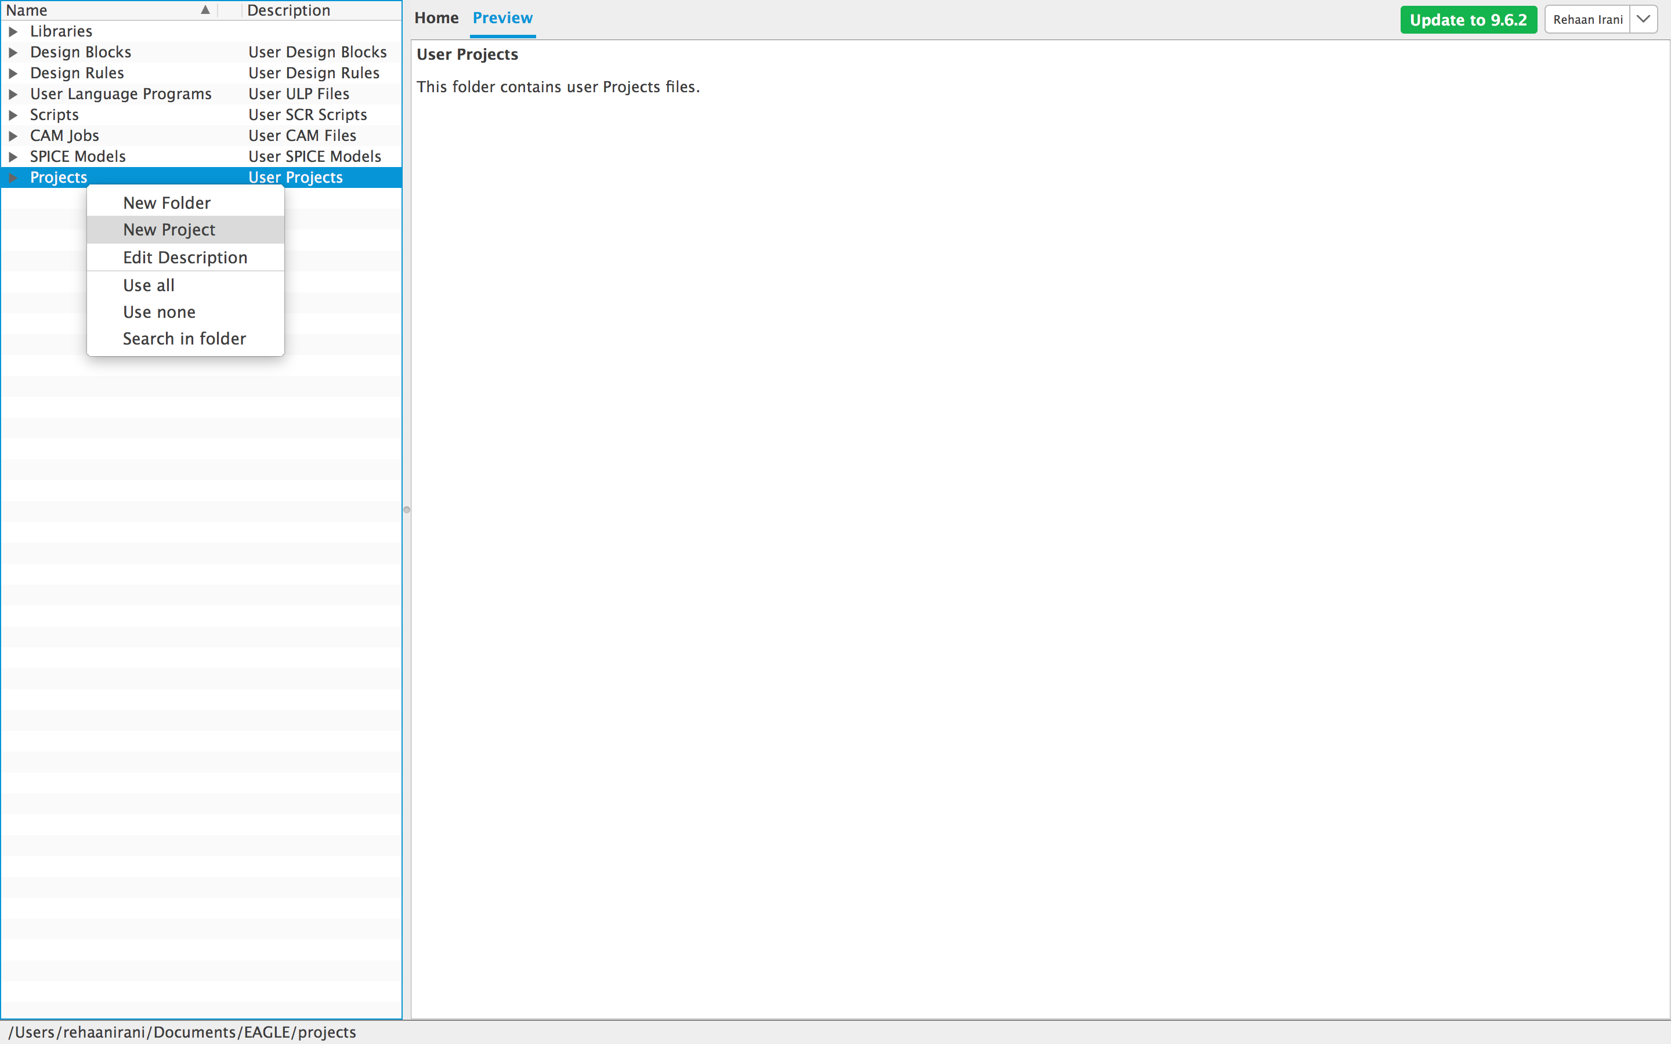This screenshot has height=1044, width=1671.
Task: Click Use all in the context menu
Action: (x=148, y=284)
